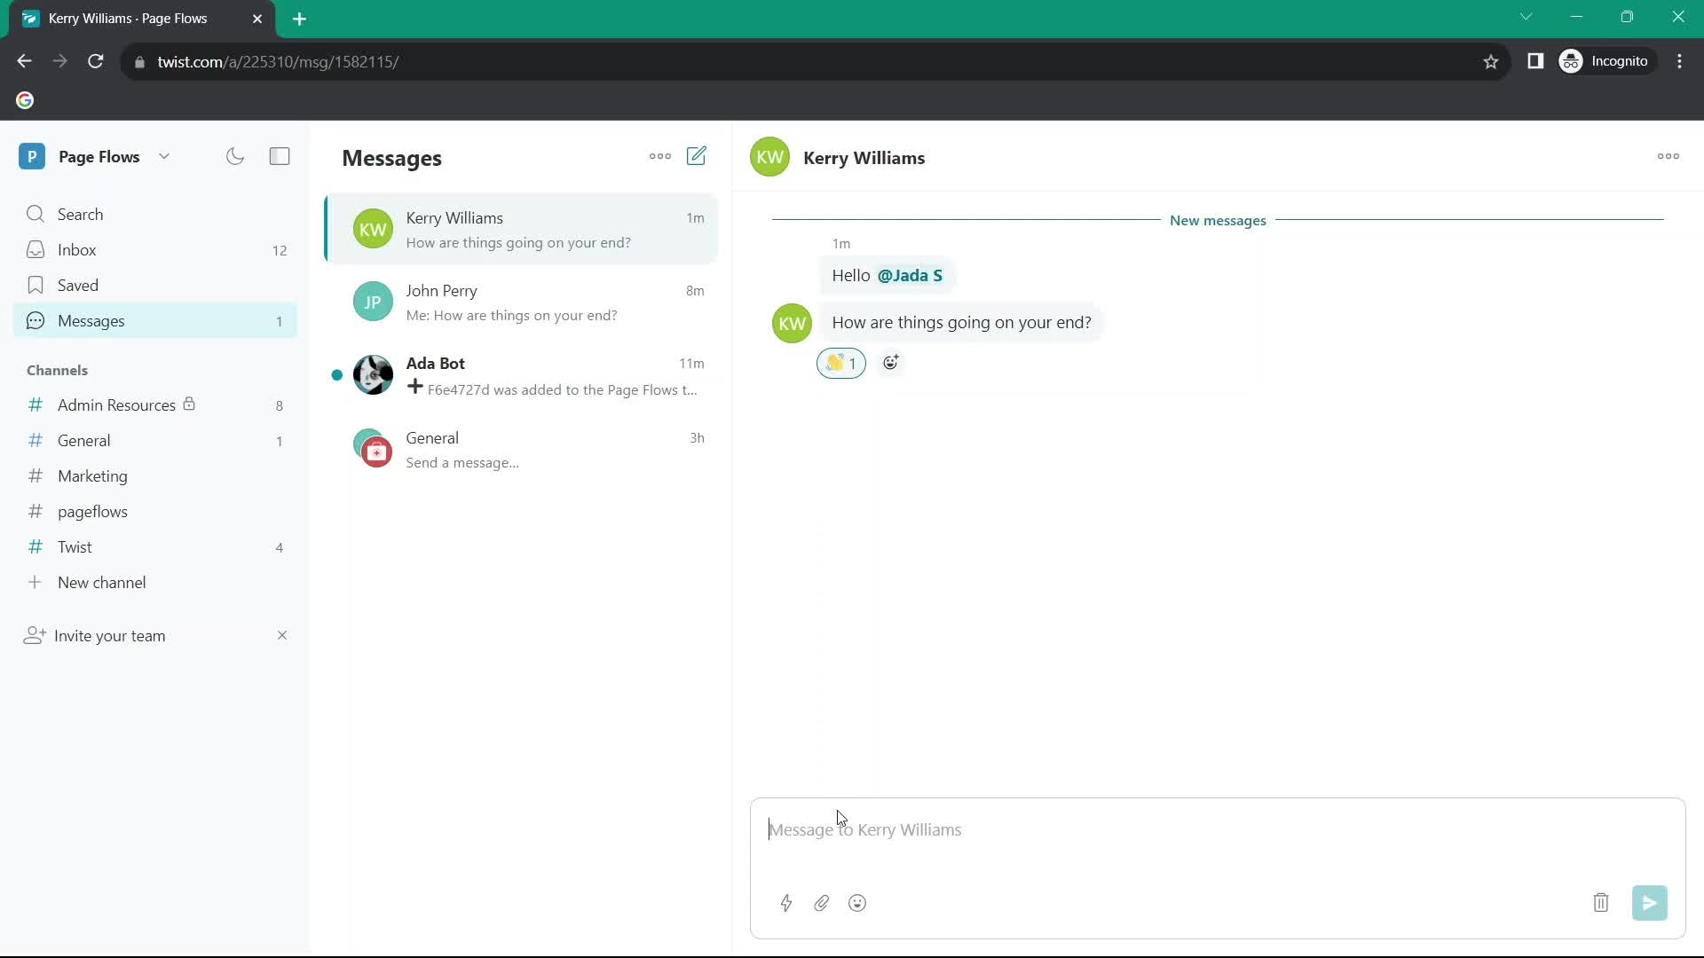Open John Perry conversation
Screen dimensions: 1704x958
click(x=522, y=302)
